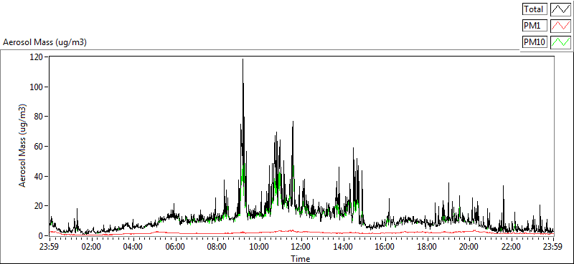Open the PM10 green line style icon
The image size is (574, 264).
click(561, 42)
